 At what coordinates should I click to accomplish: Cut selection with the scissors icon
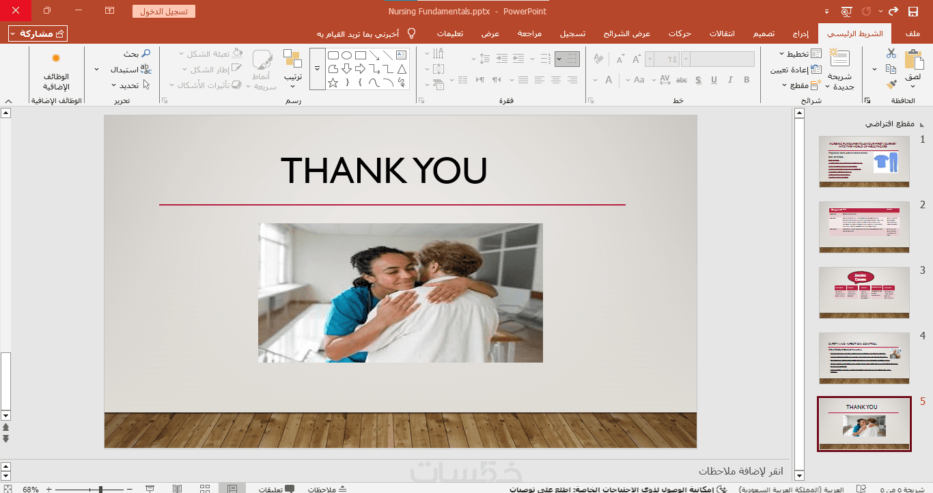click(891, 53)
